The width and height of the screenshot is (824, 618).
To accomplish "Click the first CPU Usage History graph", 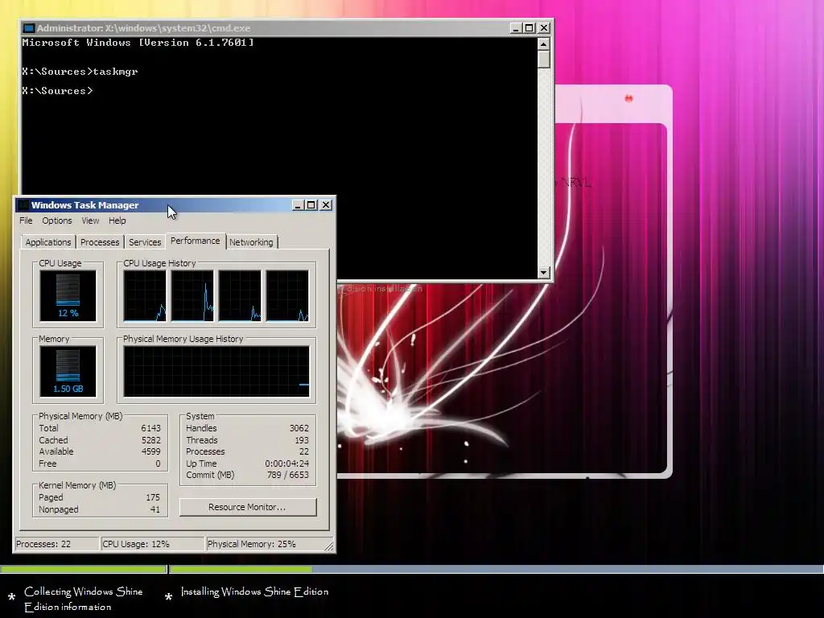I will 145,295.
